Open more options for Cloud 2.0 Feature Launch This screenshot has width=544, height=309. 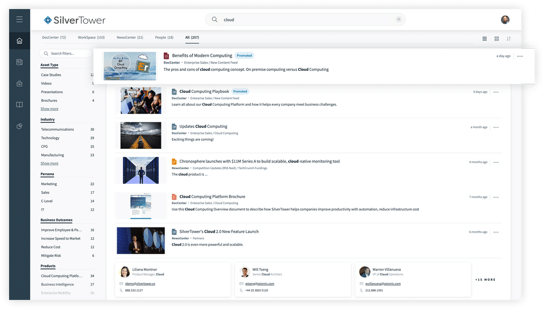[x=496, y=232]
